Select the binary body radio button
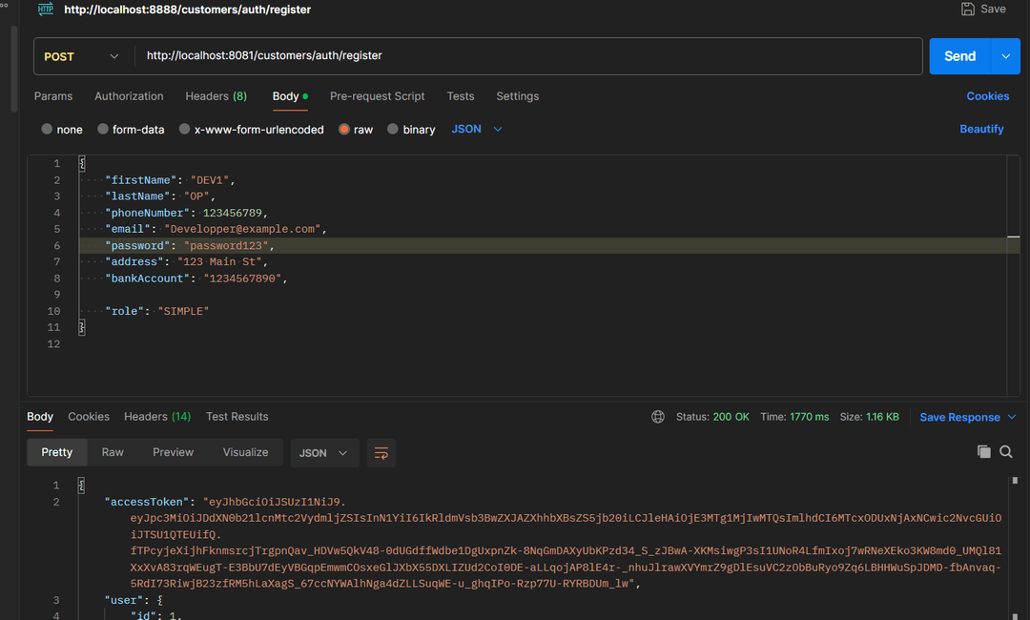 (x=393, y=130)
